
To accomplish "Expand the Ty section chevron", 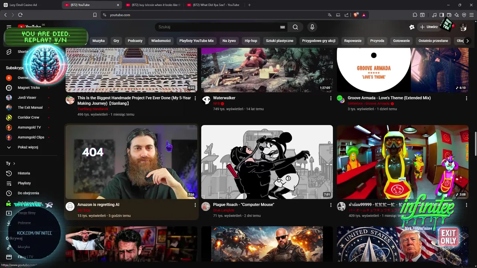I will pos(14,163).
